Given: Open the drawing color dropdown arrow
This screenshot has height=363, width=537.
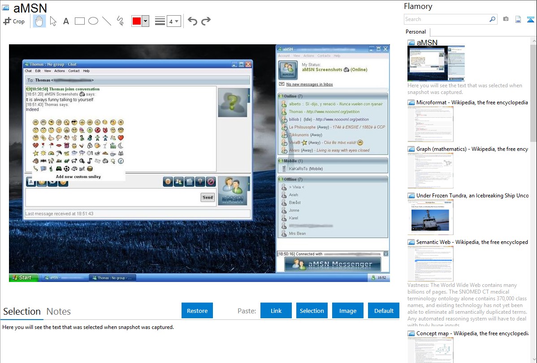Looking at the screenshot, I should tap(146, 21).
